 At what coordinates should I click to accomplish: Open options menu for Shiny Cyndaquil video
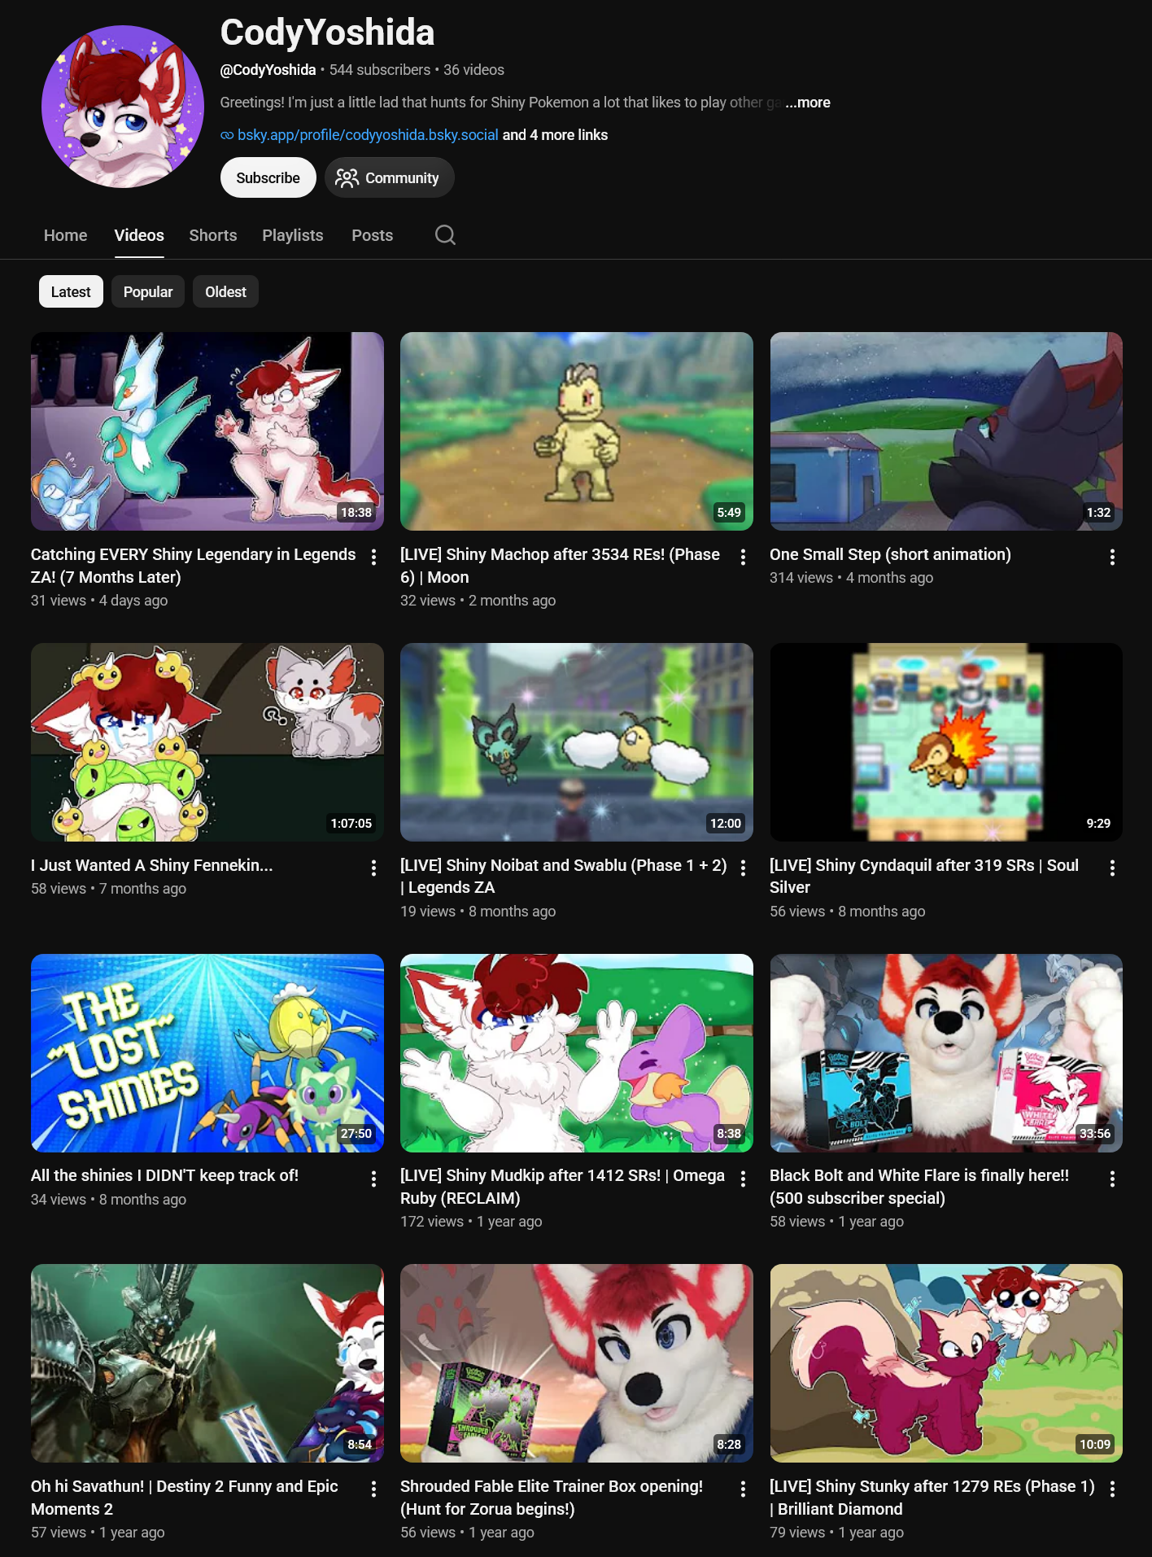coord(1112,868)
